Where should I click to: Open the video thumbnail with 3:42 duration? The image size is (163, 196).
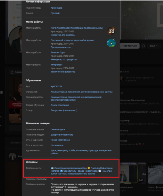point(133,173)
